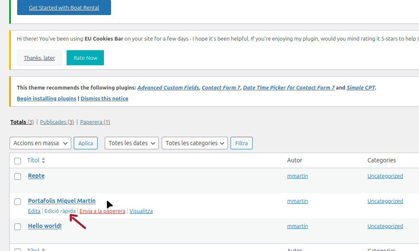
Task: Select the Totals posts view
Action: (22, 122)
